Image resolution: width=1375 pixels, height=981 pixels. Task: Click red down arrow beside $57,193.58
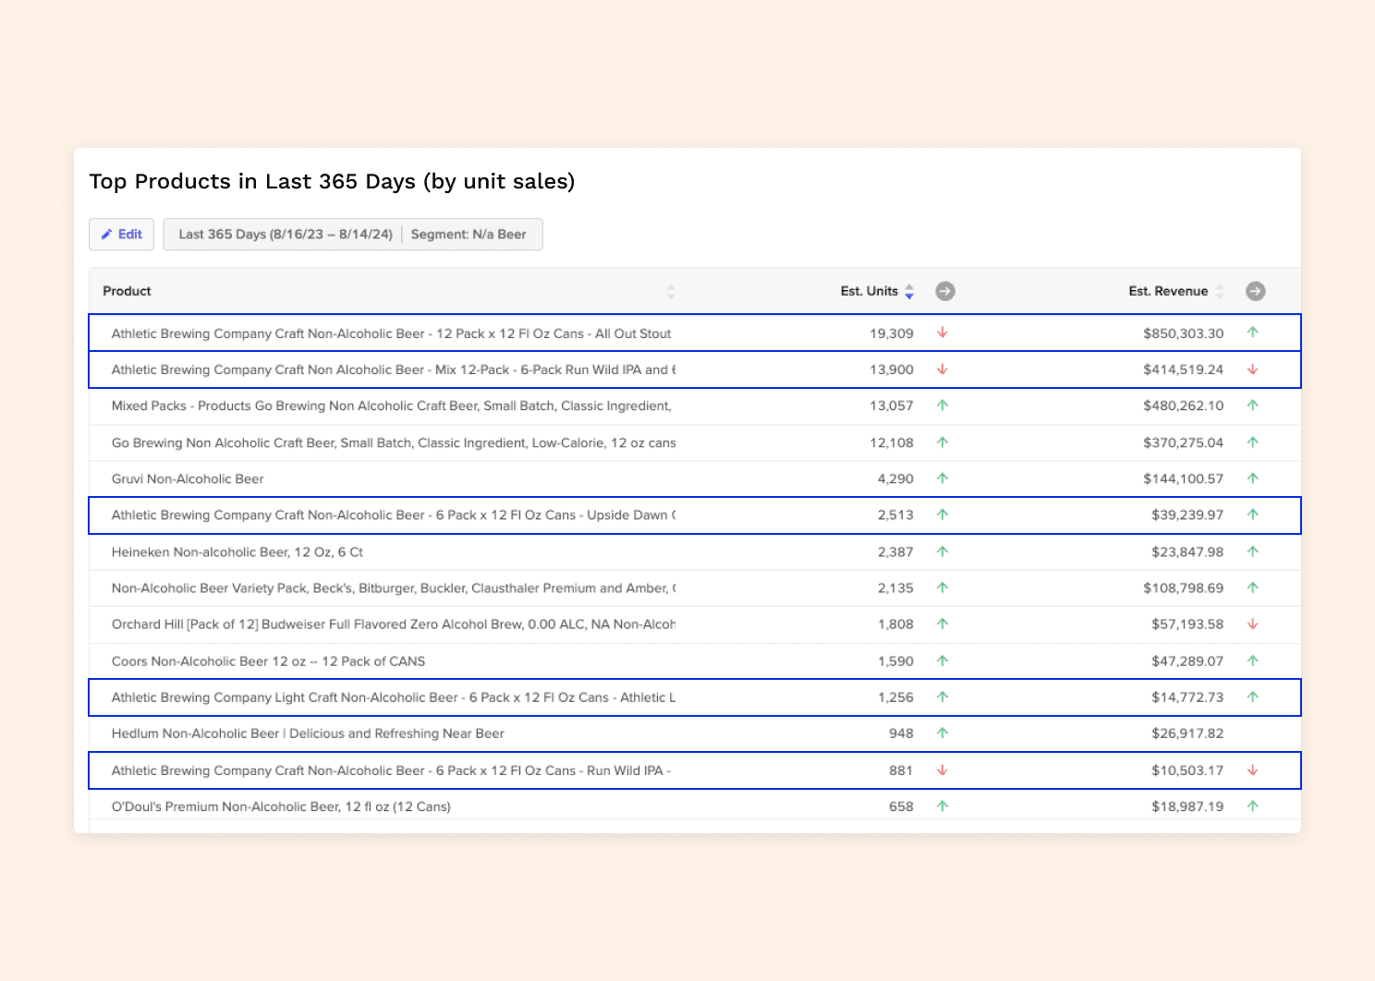[1253, 624]
